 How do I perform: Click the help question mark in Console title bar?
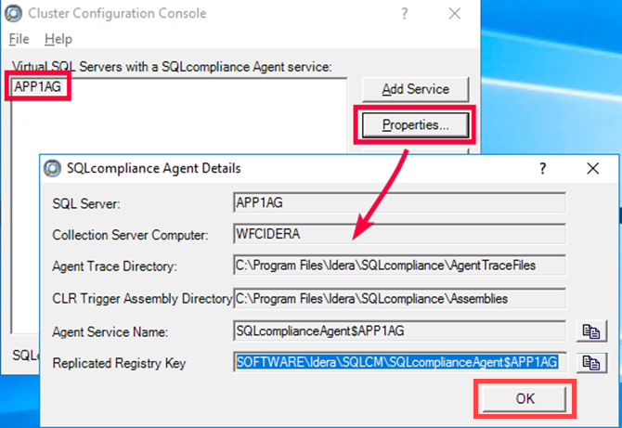pyautogui.click(x=404, y=14)
